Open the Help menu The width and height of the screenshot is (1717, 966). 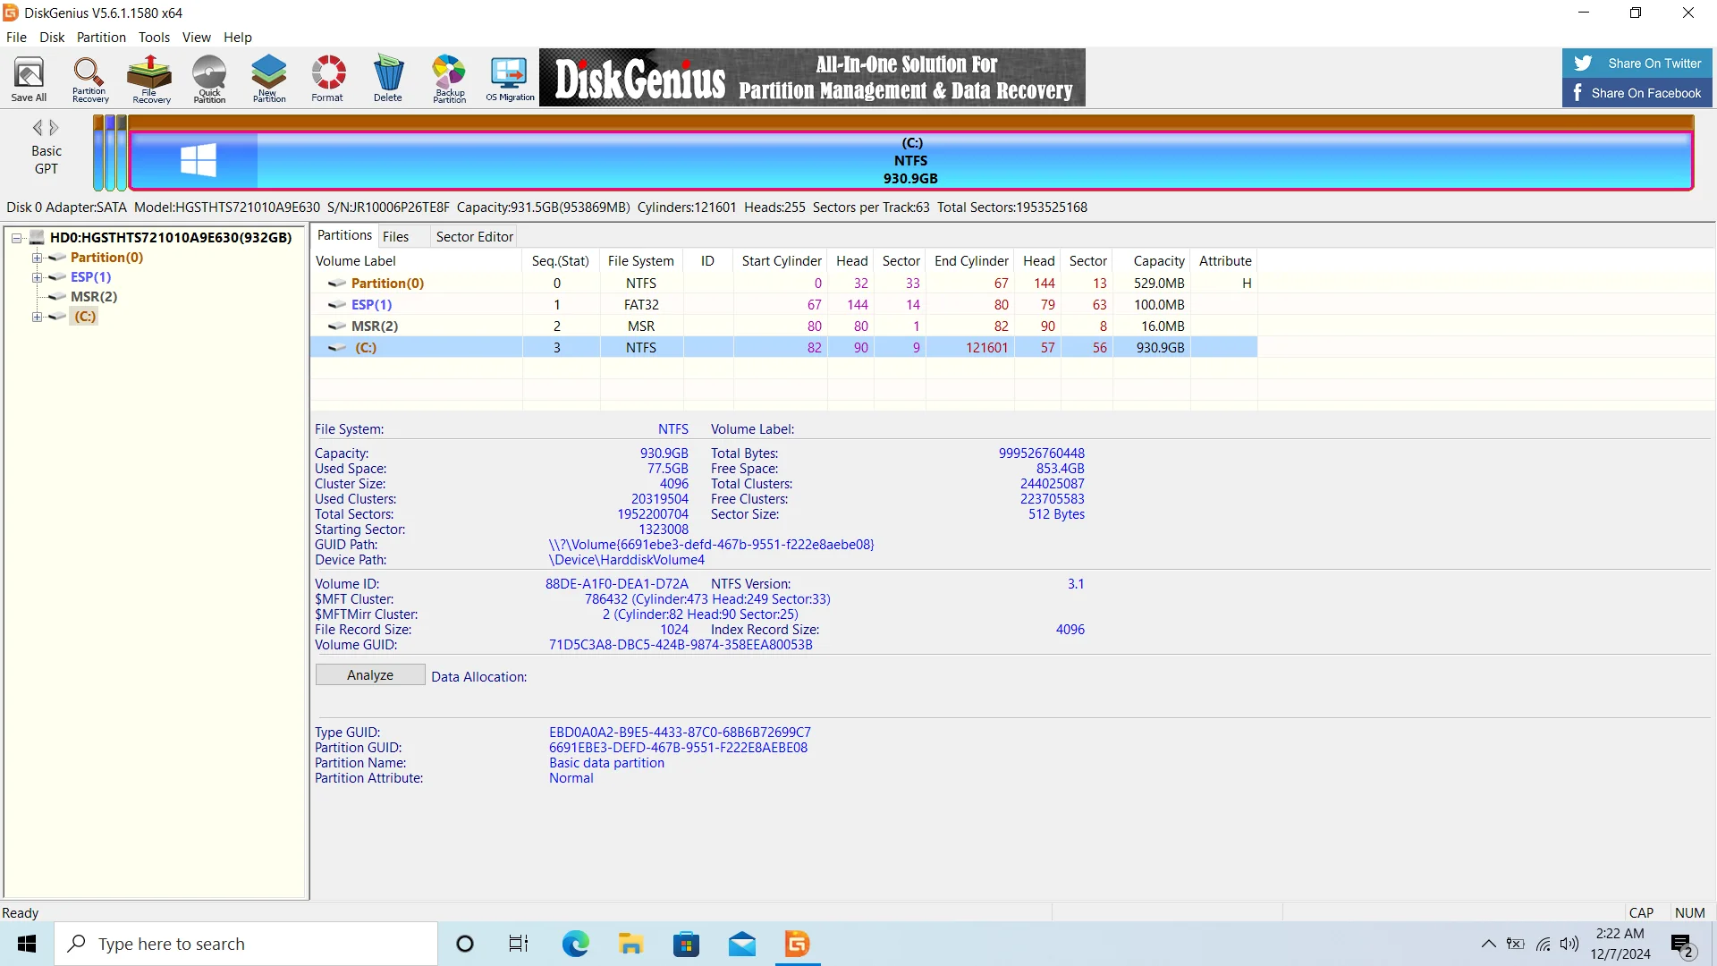238,38
